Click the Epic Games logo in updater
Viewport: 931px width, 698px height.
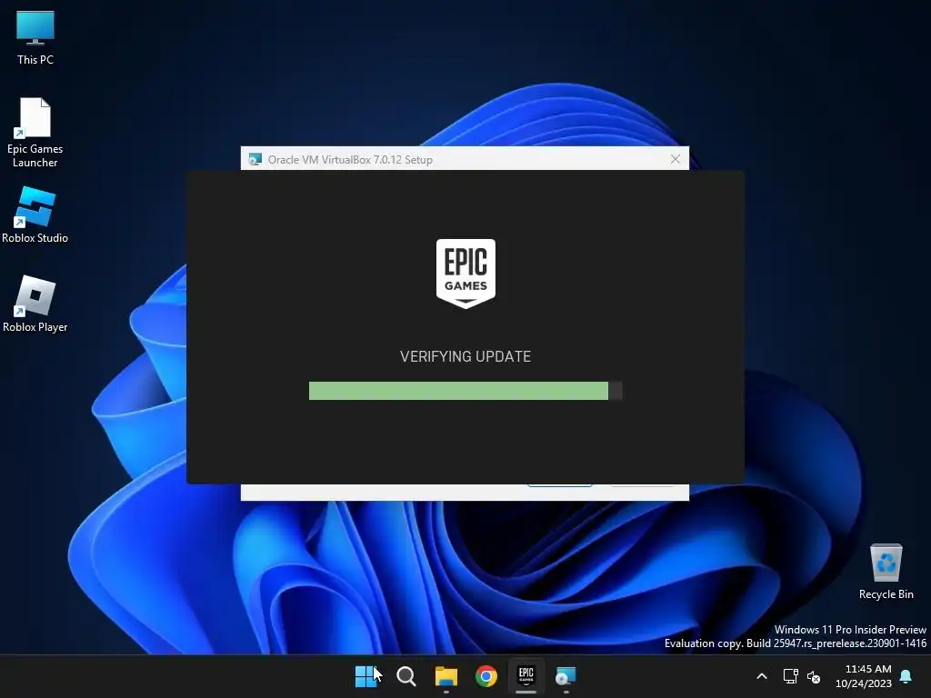465,274
